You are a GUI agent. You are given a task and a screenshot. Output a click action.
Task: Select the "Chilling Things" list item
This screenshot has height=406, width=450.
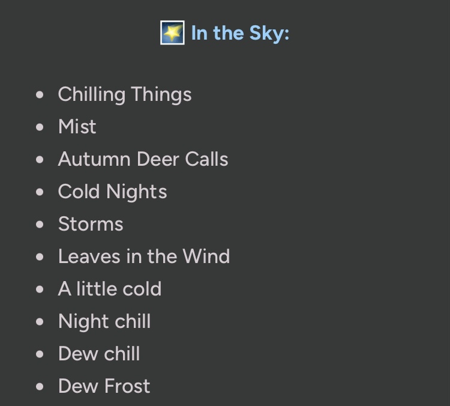[x=125, y=94]
